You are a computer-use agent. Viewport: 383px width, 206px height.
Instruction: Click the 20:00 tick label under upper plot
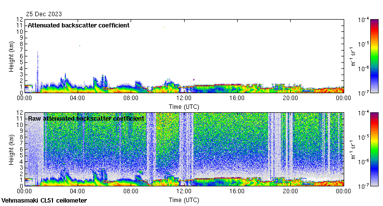(x=290, y=98)
